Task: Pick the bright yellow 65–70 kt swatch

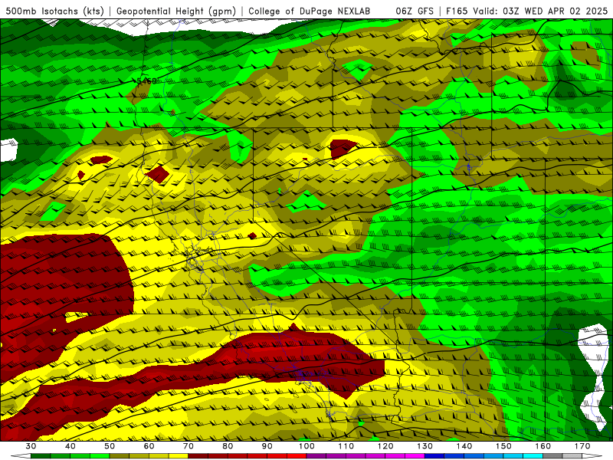Action: point(179,456)
